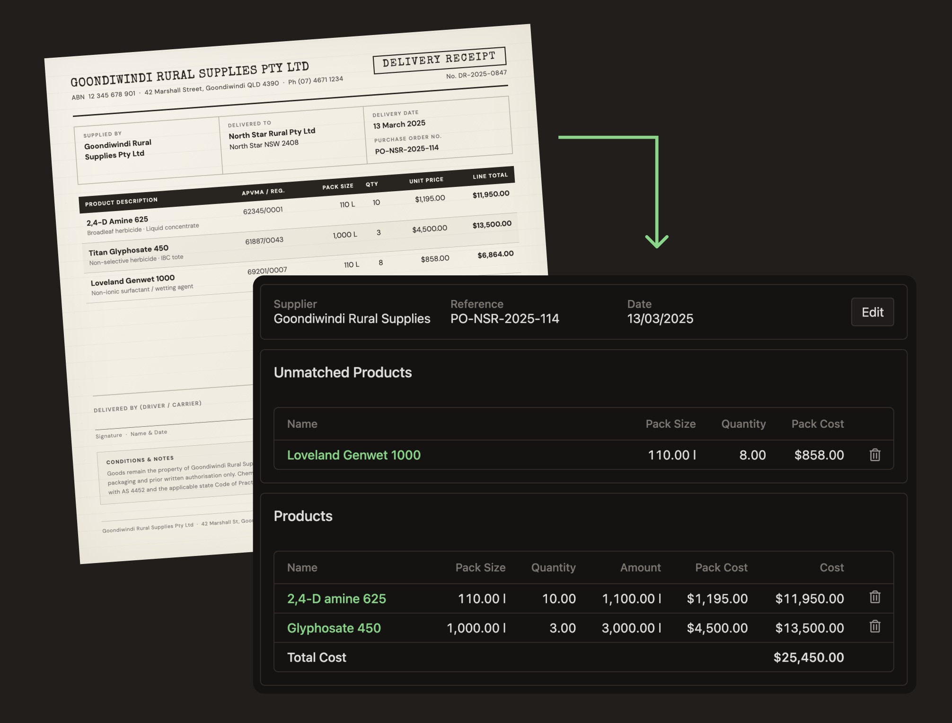This screenshot has height=723, width=952.
Task: Click the Unmatched Products section heading
Action: pos(342,373)
